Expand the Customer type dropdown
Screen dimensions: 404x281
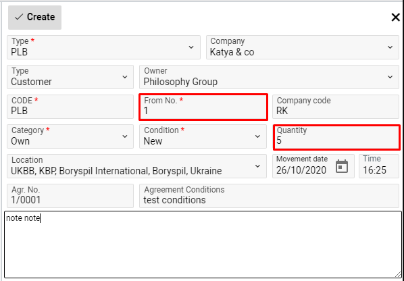click(70, 77)
